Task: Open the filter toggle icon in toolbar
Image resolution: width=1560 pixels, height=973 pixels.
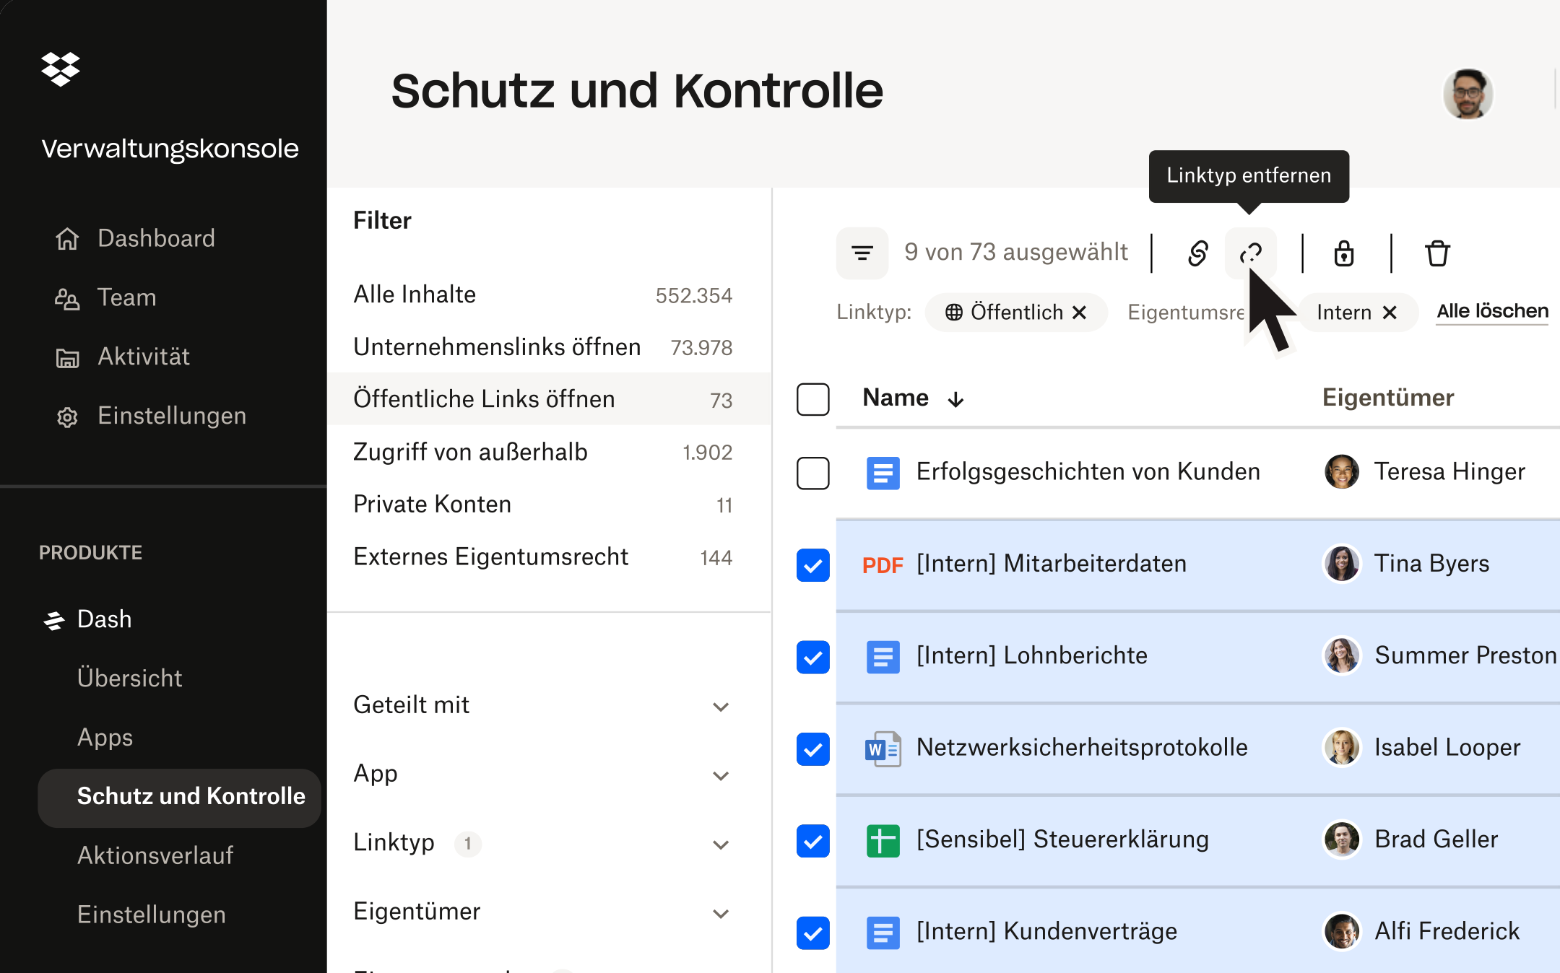Action: tap(862, 253)
